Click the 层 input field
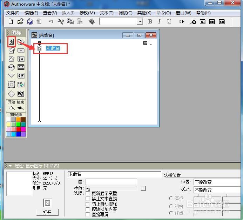Viewport: 243px width, 220px height. pos(111,182)
